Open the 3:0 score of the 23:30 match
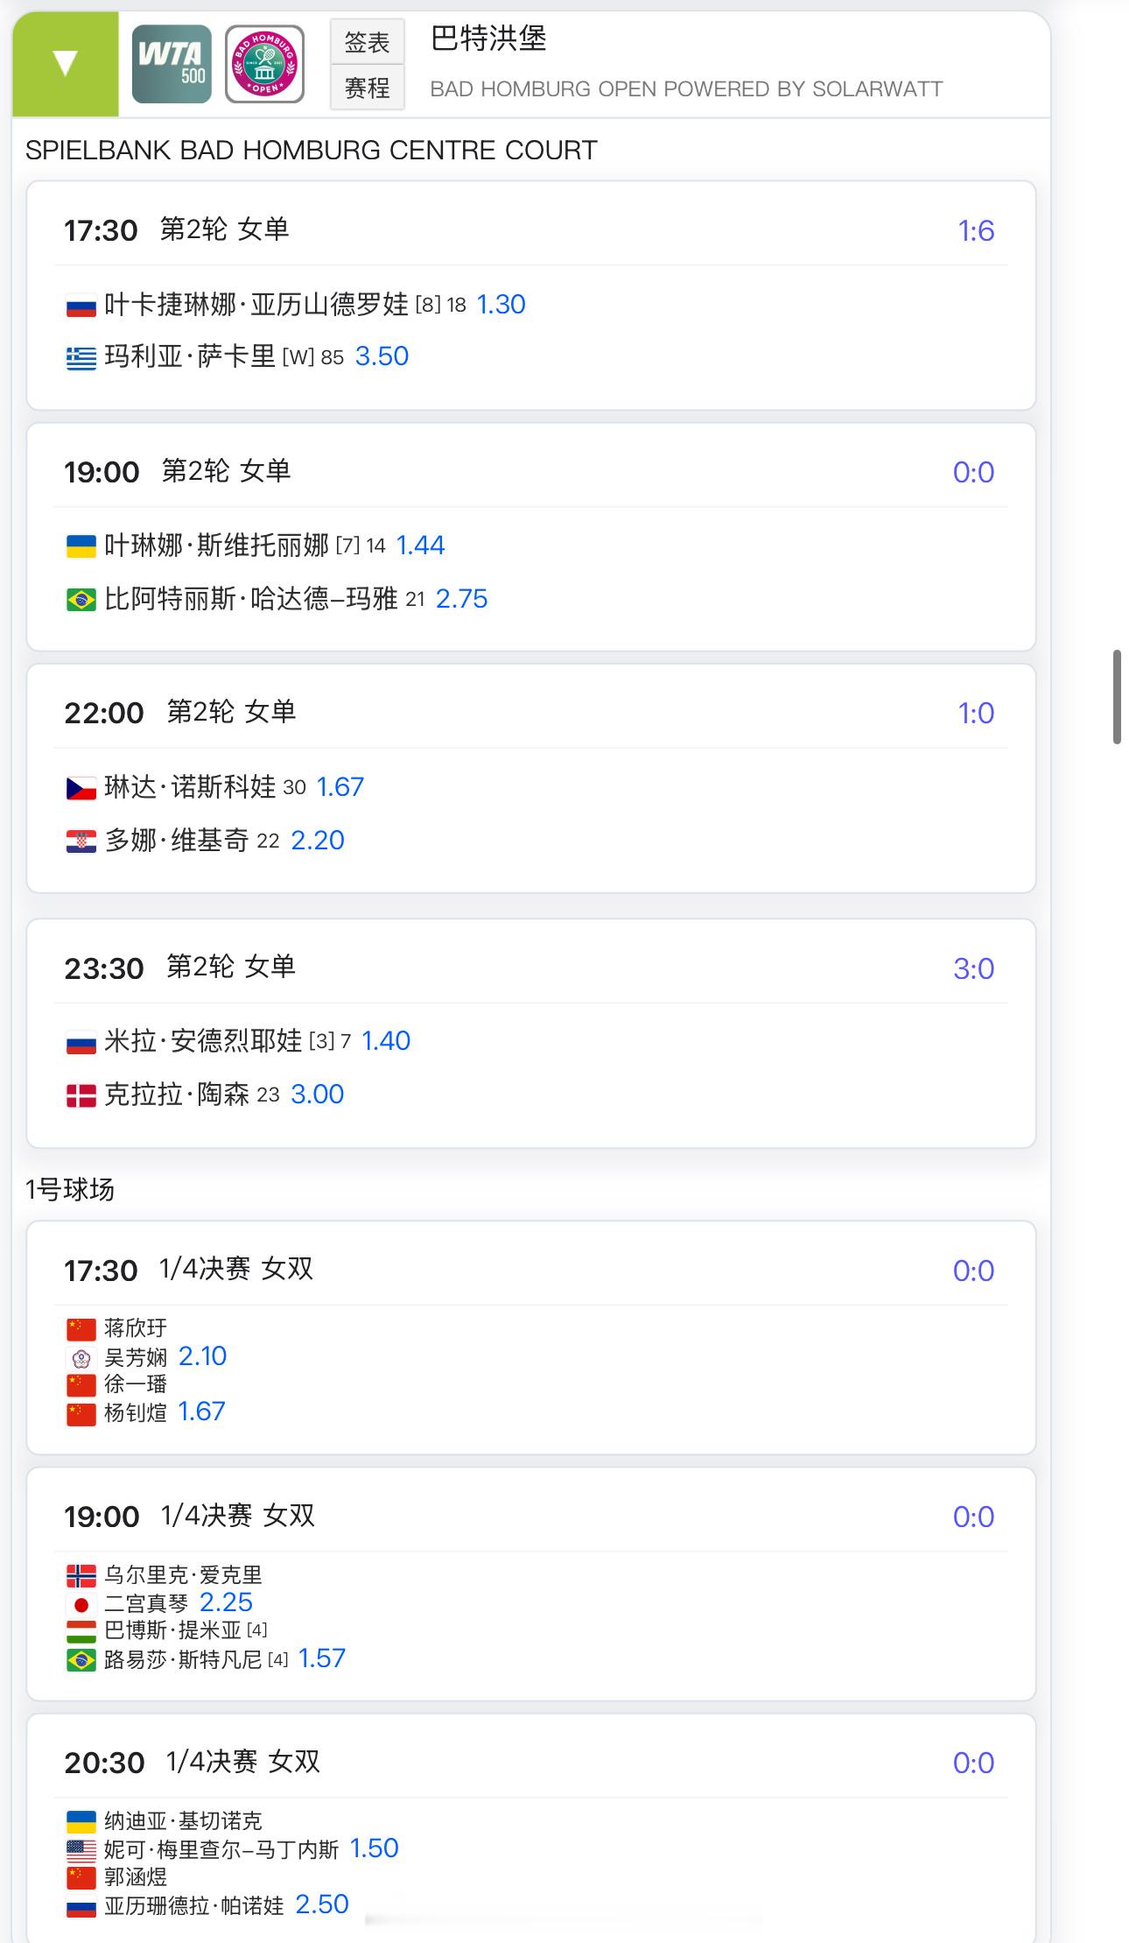The image size is (1129, 1943). [x=973, y=968]
